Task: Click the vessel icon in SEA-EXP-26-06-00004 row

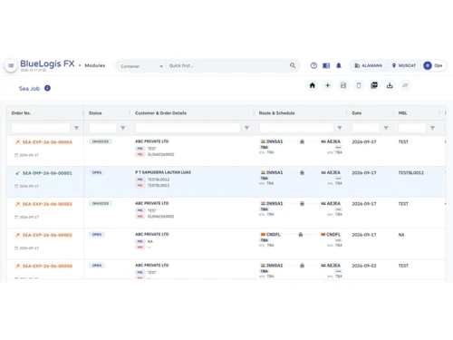Action: [x=302, y=141]
